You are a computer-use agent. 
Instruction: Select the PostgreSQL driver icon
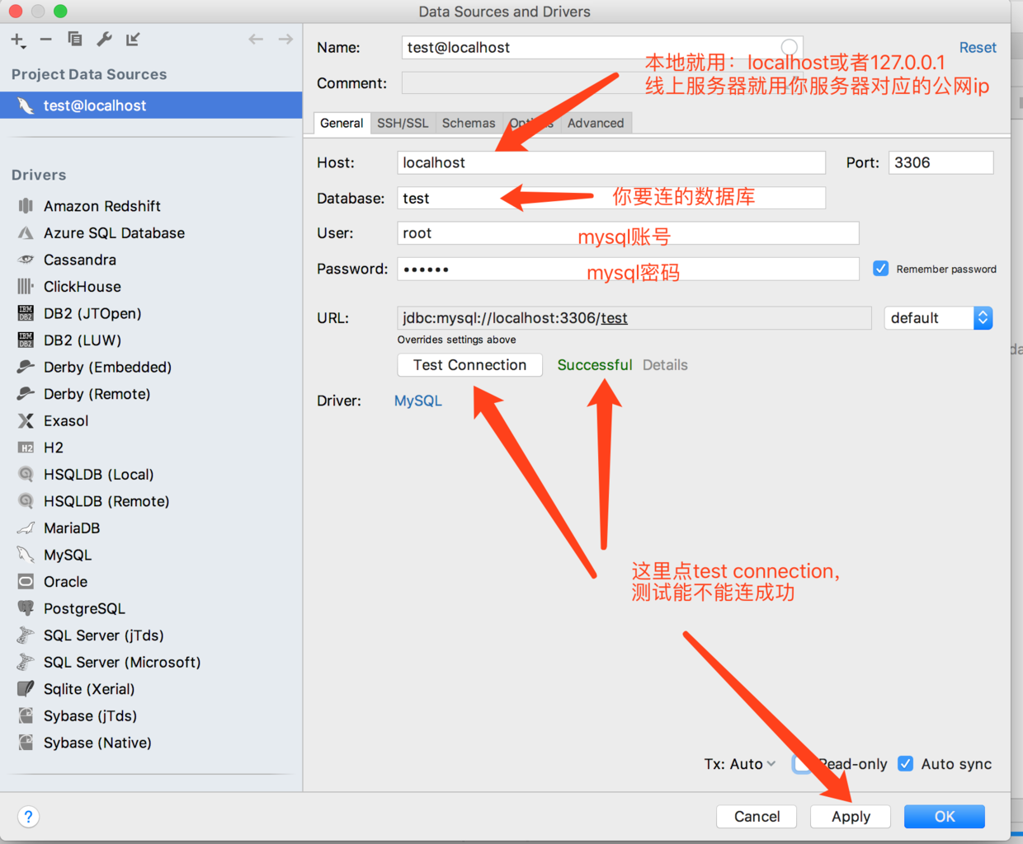click(x=26, y=608)
